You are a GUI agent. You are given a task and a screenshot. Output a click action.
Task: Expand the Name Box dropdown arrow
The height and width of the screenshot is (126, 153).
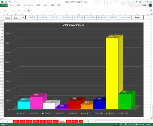coord(12,11)
